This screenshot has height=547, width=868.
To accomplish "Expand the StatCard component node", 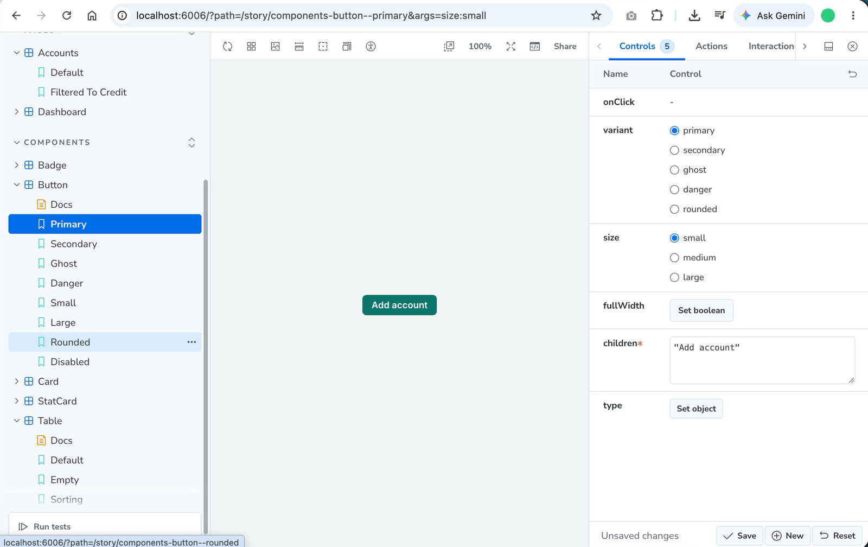I will pos(16,401).
